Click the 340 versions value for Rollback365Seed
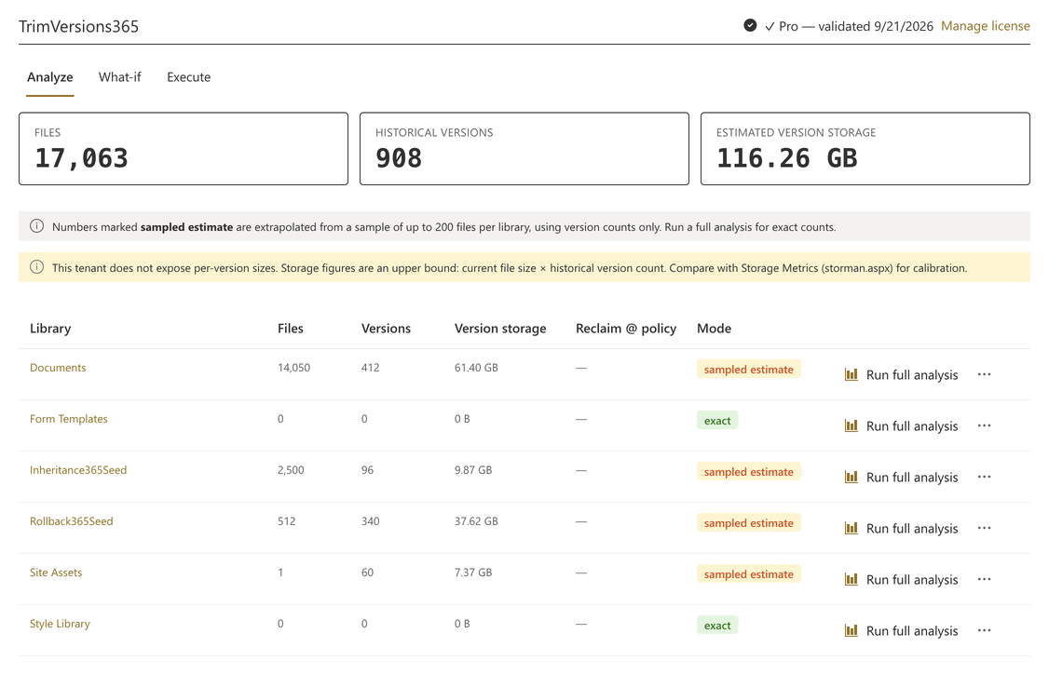 pyautogui.click(x=370, y=521)
